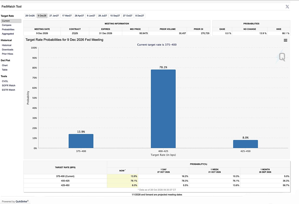
Task: Open Prior Hikes in the sidebar
Action: click(8, 54)
